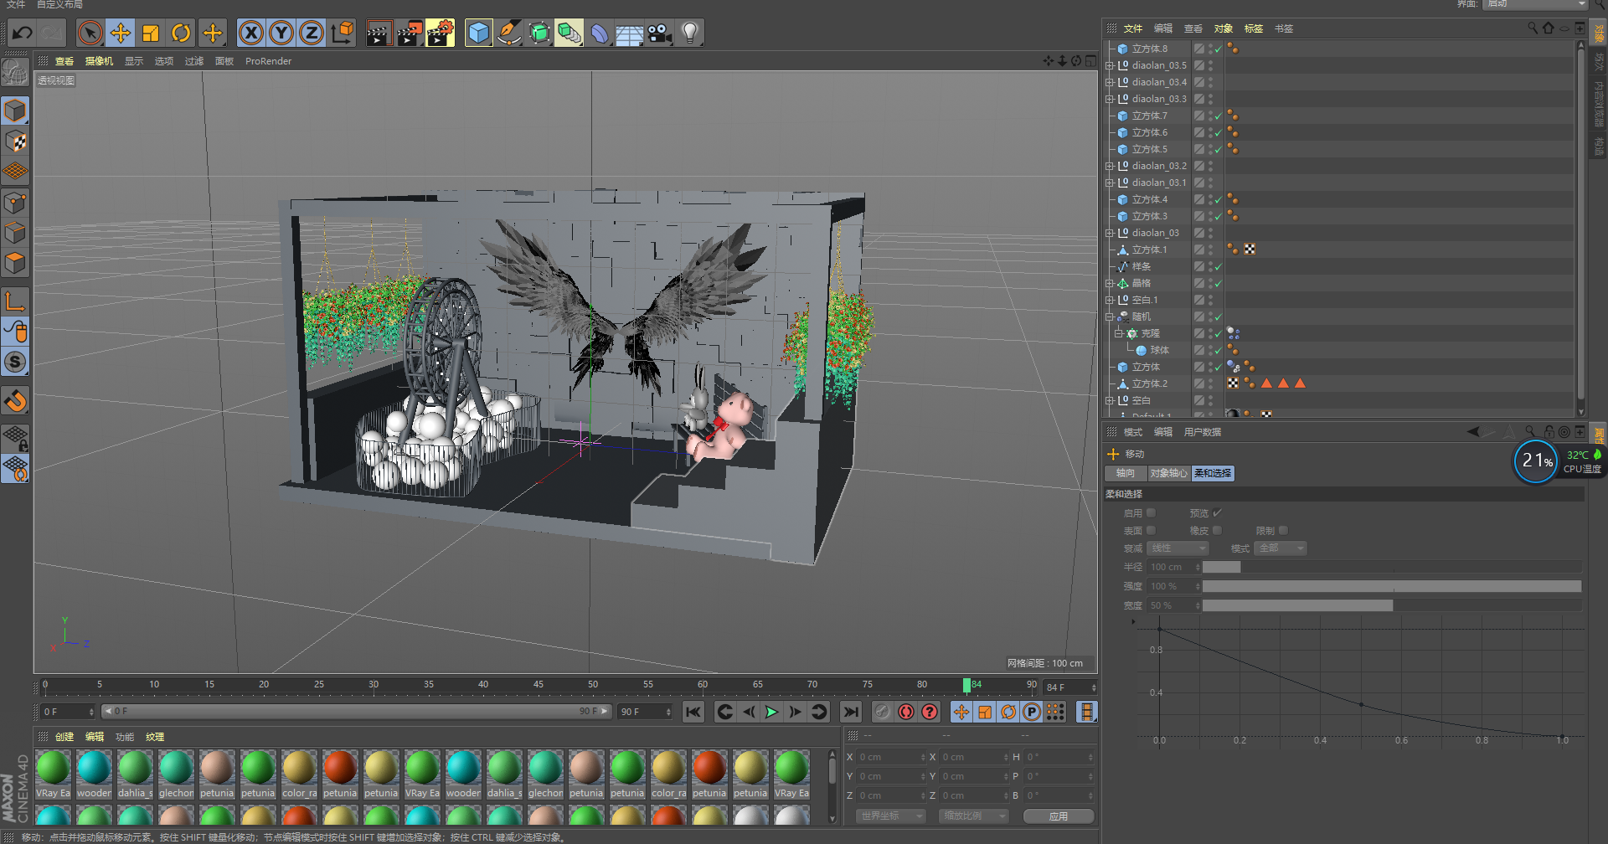Select the Rotate tool
Screen dimensions: 1608x844
[181, 33]
